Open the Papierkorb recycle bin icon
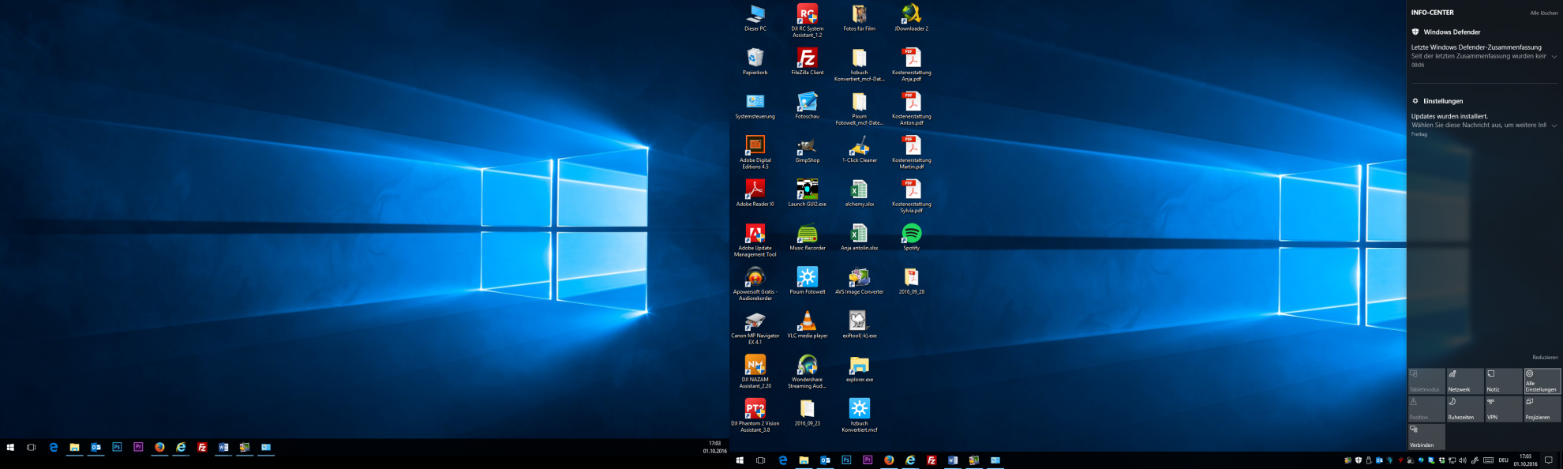Viewport: 1563px width, 469px height. (x=755, y=62)
